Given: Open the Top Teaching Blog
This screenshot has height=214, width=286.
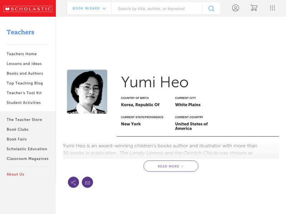Looking at the screenshot, I should pos(25,83).
